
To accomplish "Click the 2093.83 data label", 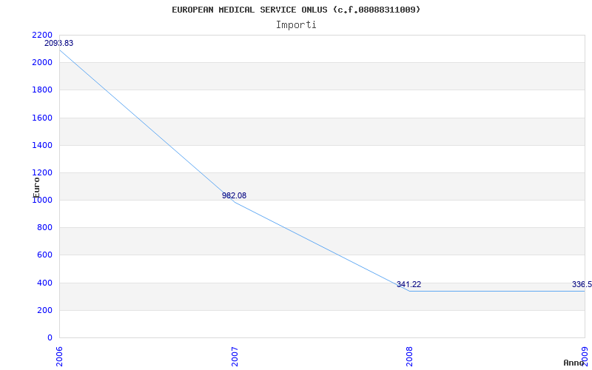I will [59, 43].
